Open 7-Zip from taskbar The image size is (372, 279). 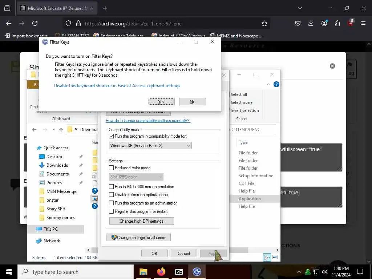tap(179, 272)
